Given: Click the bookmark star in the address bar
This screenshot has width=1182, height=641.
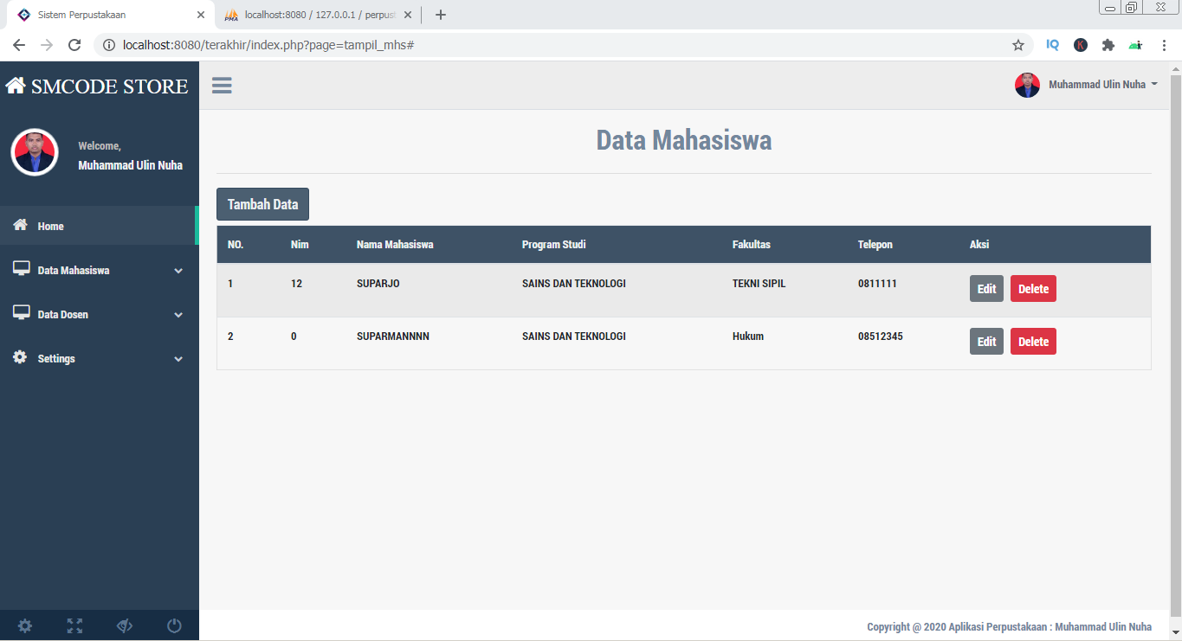Looking at the screenshot, I should (x=1017, y=44).
